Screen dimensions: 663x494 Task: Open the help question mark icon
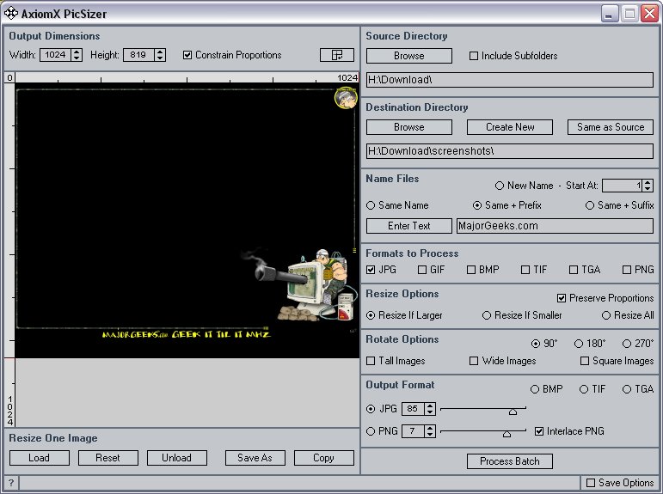(11, 483)
